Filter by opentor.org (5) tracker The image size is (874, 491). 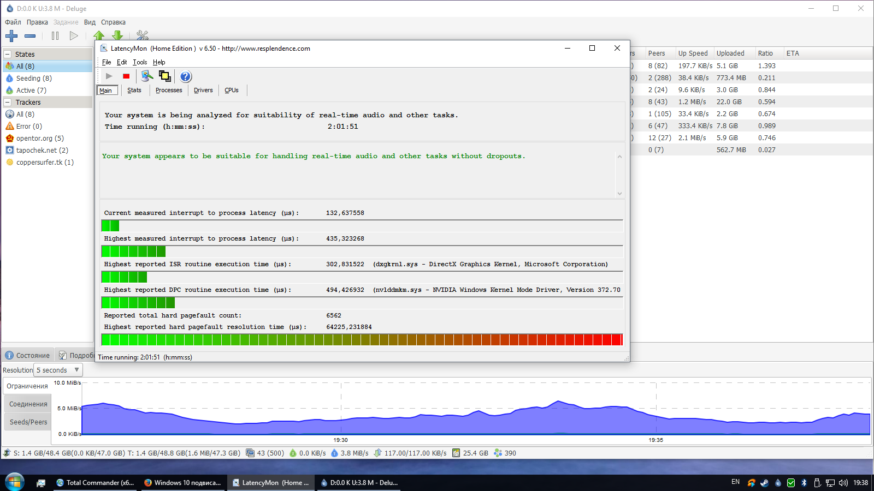pos(40,139)
